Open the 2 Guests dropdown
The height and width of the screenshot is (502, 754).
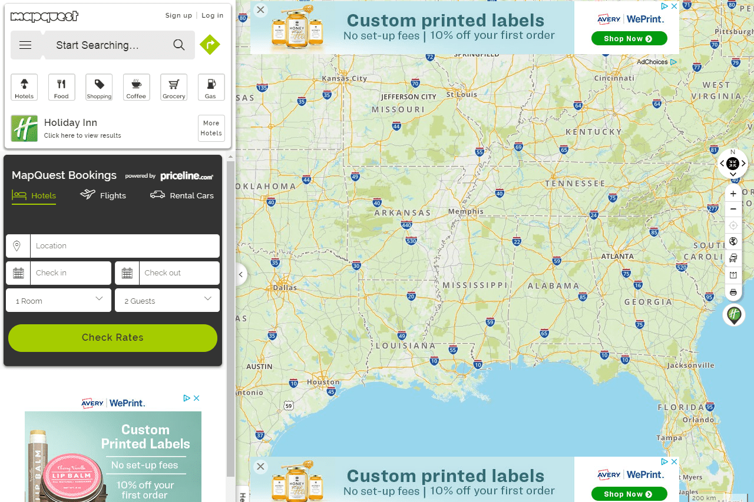(167, 300)
